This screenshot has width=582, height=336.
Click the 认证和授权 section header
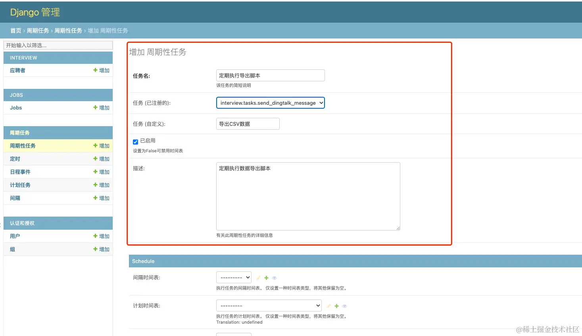pos(58,223)
